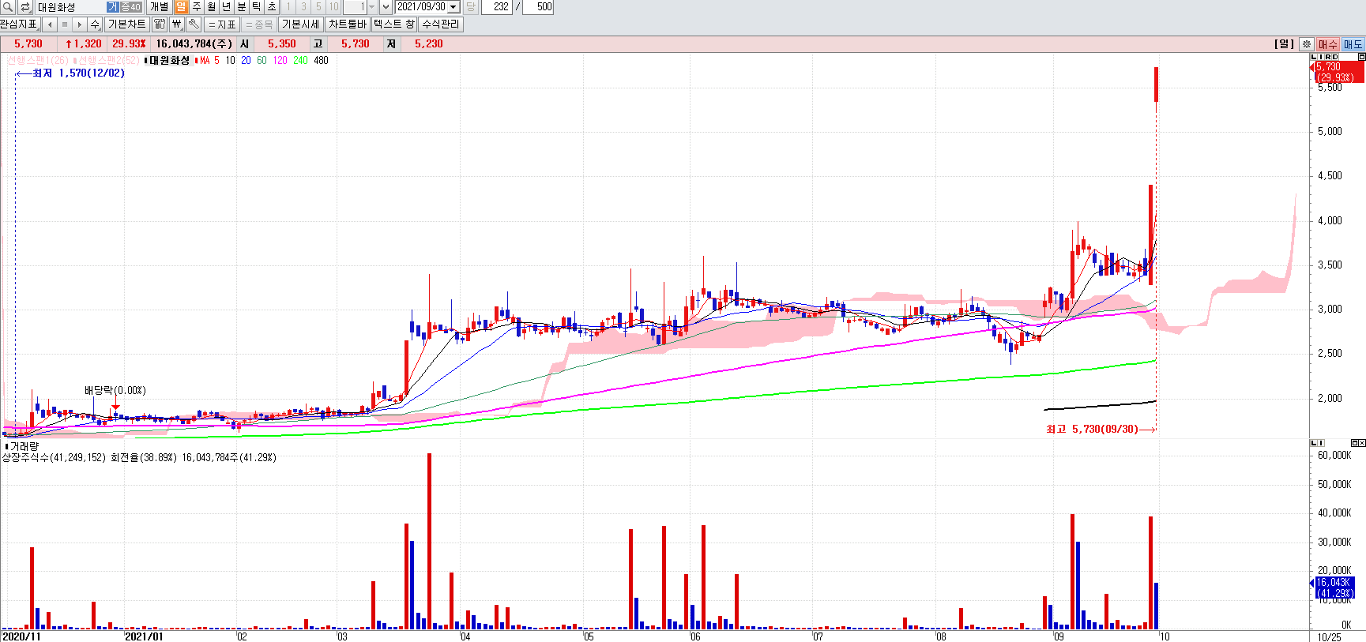Image resolution: width=1366 pixels, height=642 pixels.
Task: Click the D icon on price axis
Action: point(1335,57)
